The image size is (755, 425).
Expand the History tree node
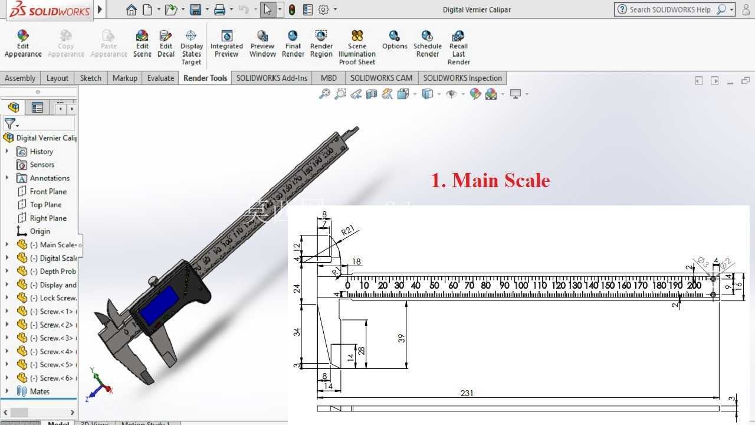pyautogui.click(x=7, y=151)
